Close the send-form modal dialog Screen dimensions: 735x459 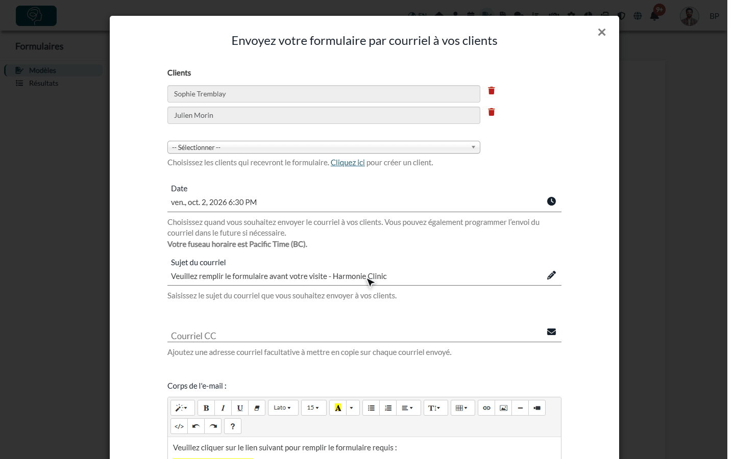tap(602, 32)
